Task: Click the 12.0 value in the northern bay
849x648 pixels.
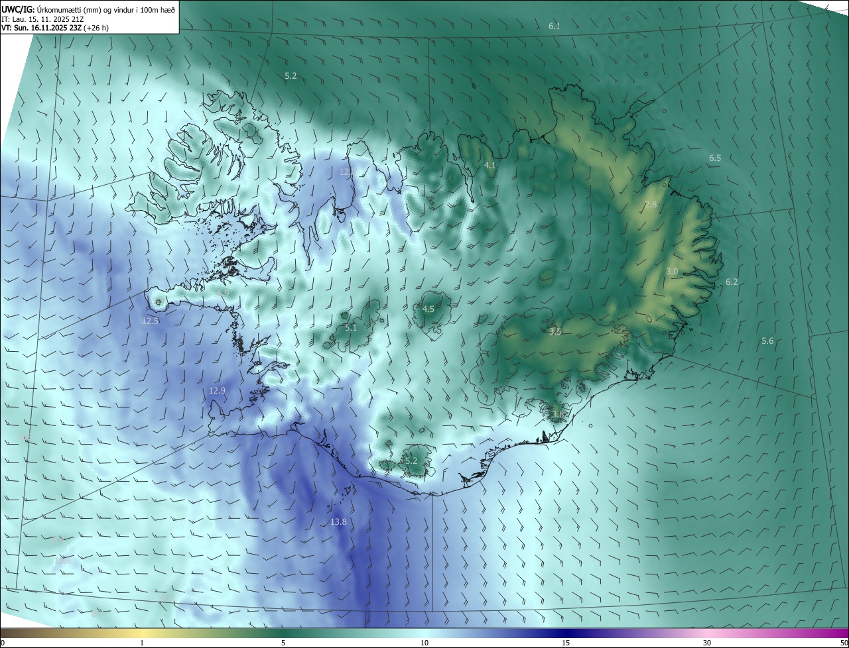Action: click(348, 172)
